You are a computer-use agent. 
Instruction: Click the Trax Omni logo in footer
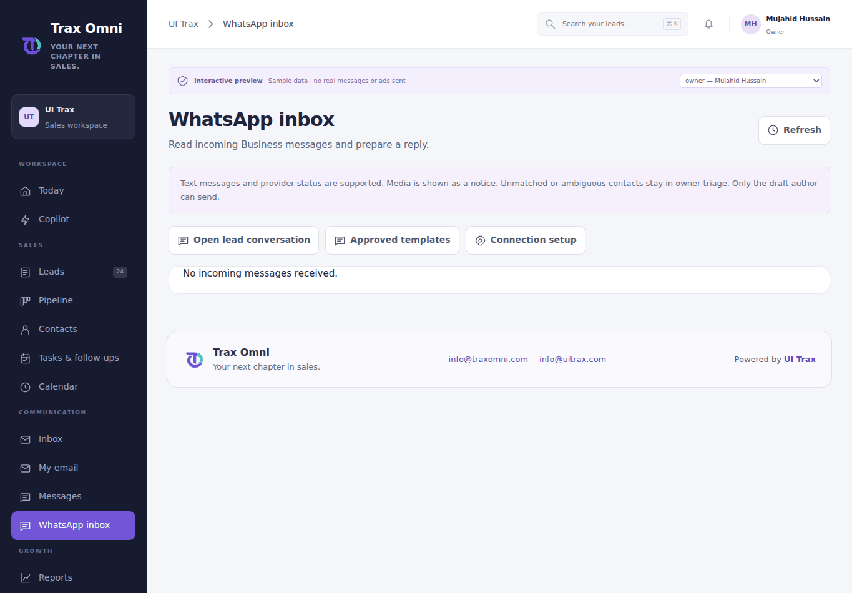[195, 360]
